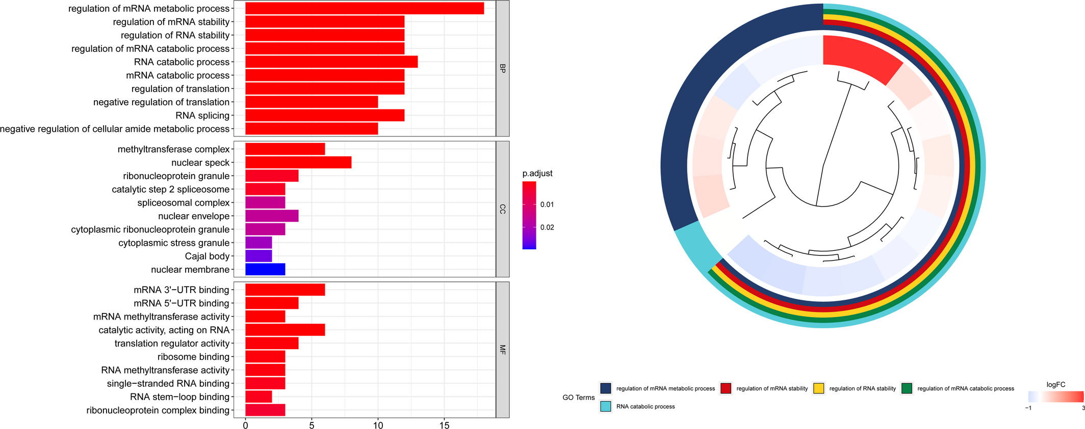
Task: Click the logFC color gradient bar
Action: 1056,396
